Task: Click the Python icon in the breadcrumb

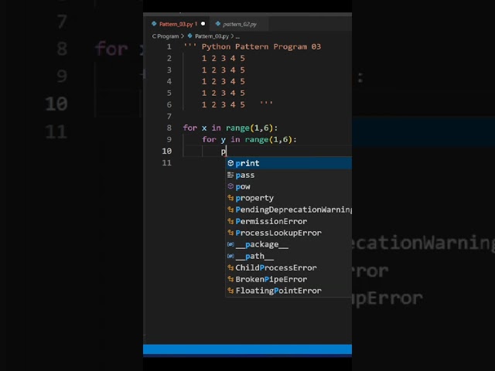Action: [189, 36]
